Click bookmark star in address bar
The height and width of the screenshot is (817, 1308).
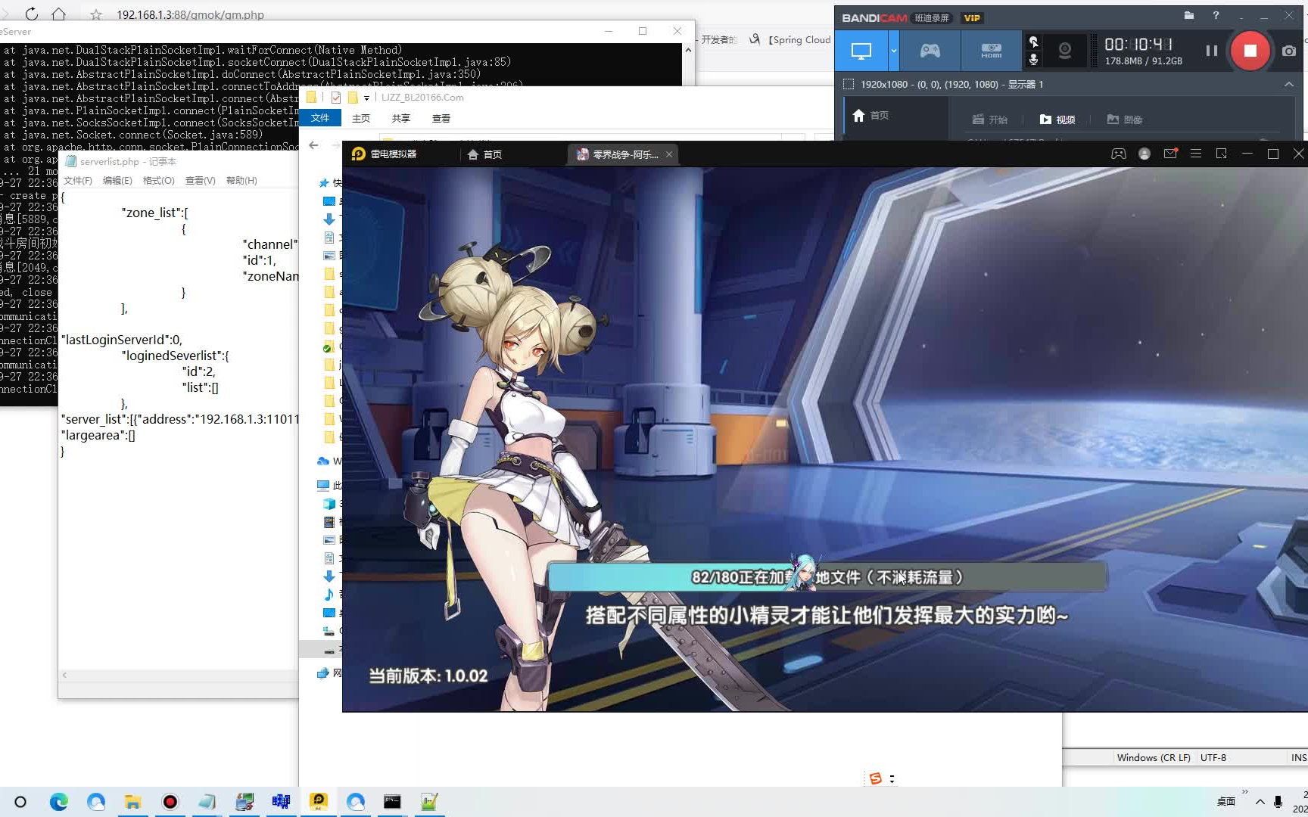point(96,14)
